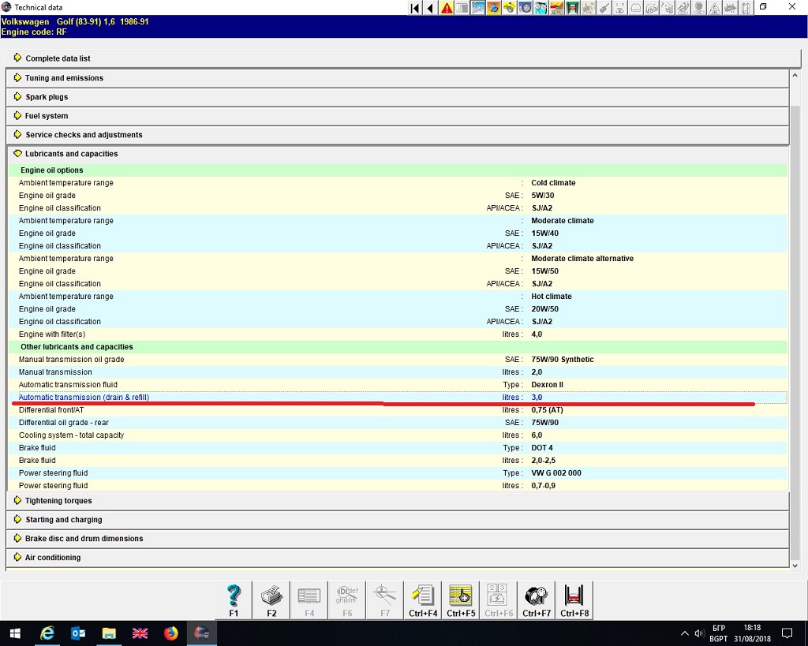Expand the Fuel system section
This screenshot has height=646, width=808.
pyautogui.click(x=47, y=116)
